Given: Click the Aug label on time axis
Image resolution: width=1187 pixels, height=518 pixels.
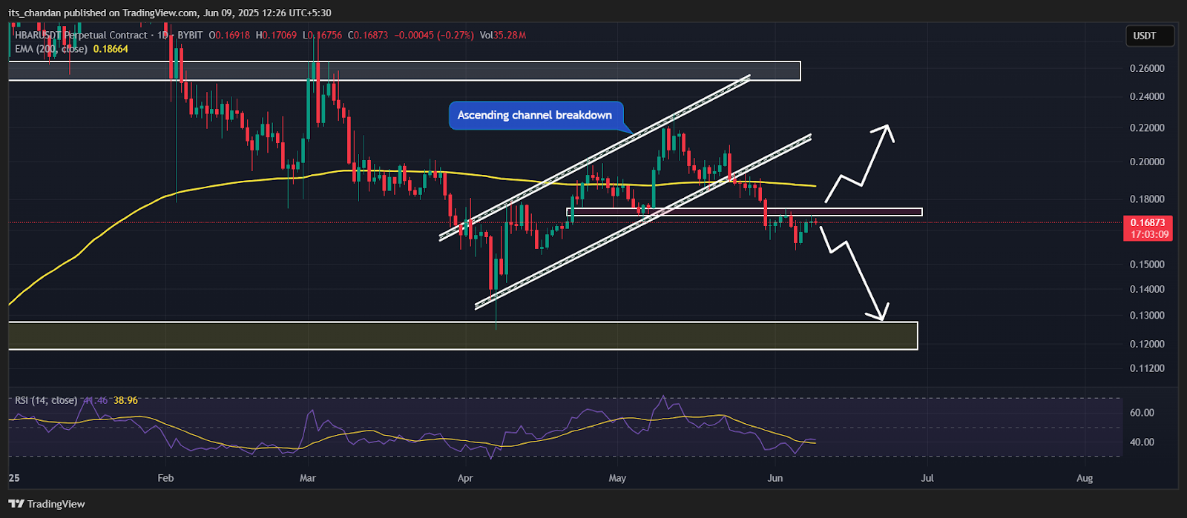Looking at the screenshot, I should pos(1085,478).
